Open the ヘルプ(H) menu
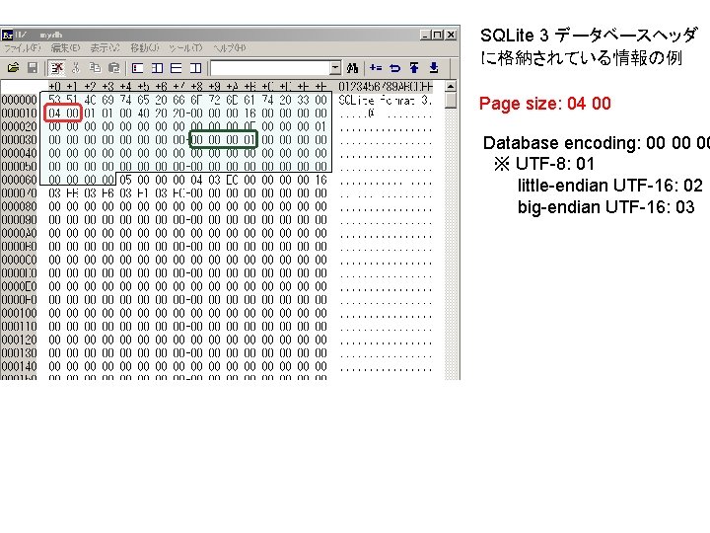 (x=229, y=47)
